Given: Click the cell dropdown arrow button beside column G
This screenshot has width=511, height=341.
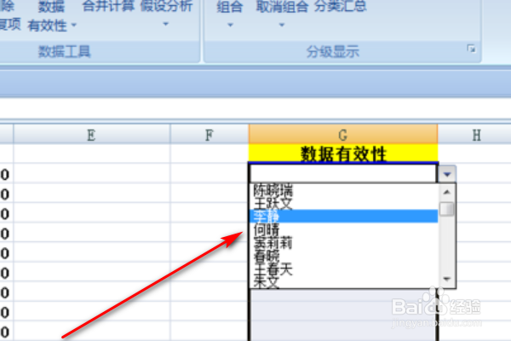Looking at the screenshot, I should [x=447, y=174].
